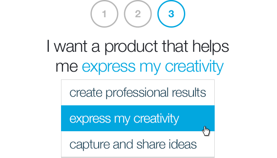Click the gray number 2 step indicator
This screenshot has height=158, width=277.
click(138, 14)
